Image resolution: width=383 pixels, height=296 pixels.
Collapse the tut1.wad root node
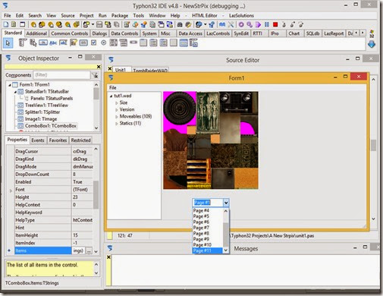pyautogui.click(x=111, y=96)
